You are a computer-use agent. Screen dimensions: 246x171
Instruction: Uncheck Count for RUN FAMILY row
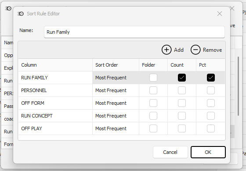click(x=182, y=78)
